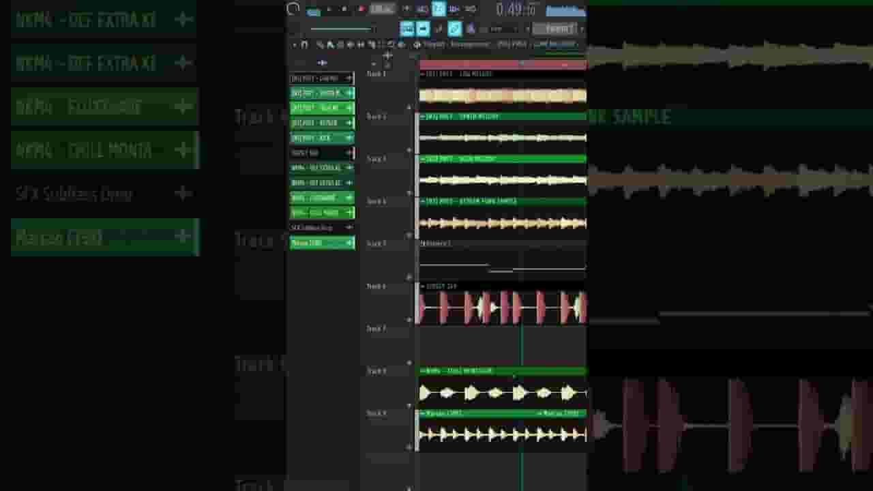Select the Track 7 header label

pyautogui.click(x=376, y=329)
